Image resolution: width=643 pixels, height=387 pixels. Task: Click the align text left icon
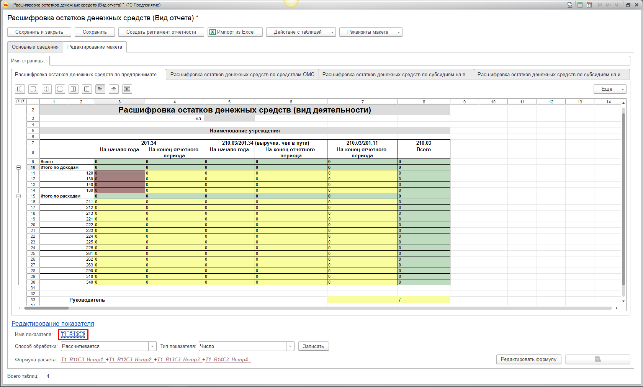tap(100, 89)
